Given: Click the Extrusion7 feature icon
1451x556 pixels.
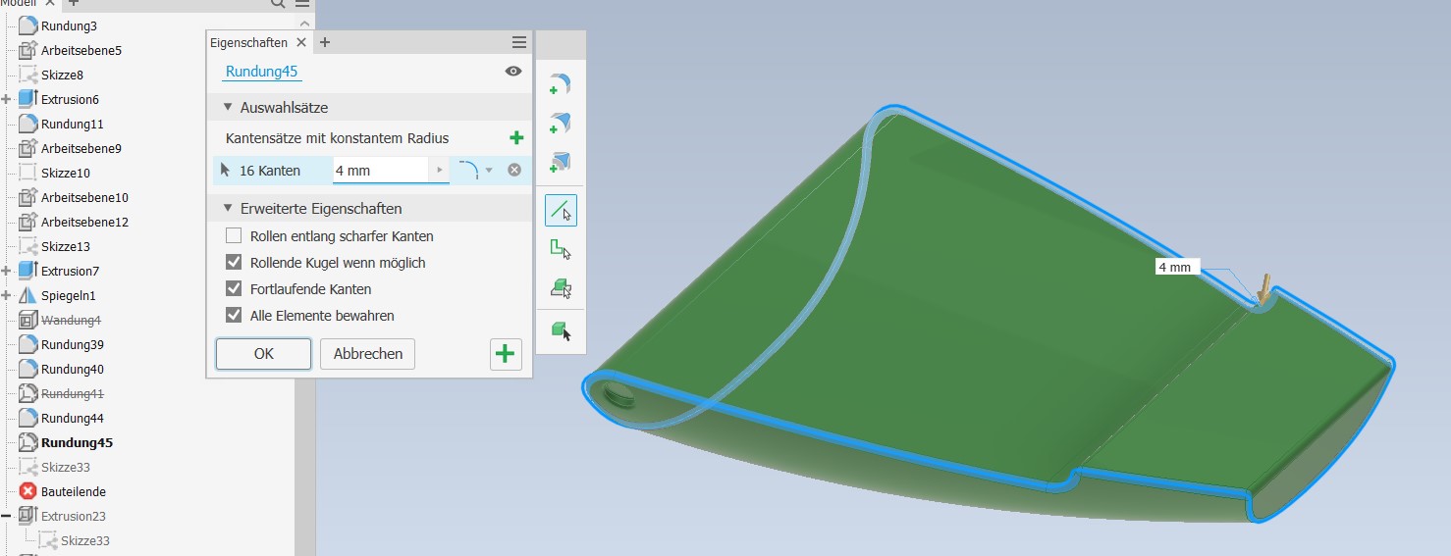Looking at the screenshot, I should pyautogui.click(x=27, y=271).
